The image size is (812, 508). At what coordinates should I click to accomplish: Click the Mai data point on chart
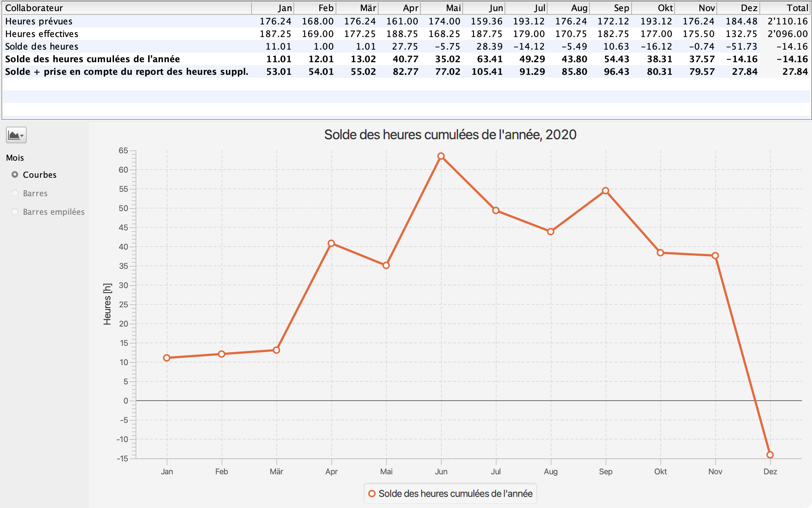pos(386,265)
